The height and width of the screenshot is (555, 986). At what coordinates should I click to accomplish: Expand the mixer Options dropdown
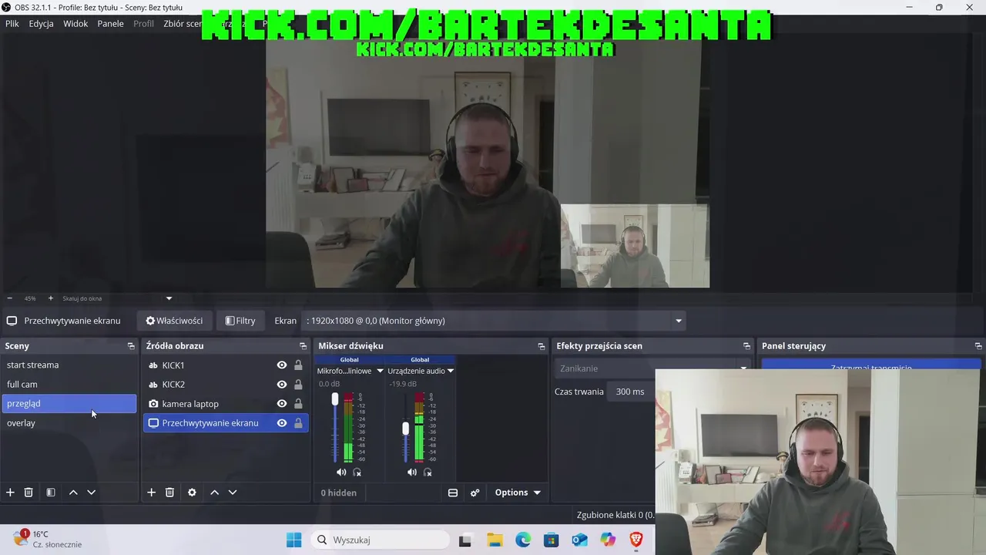(x=518, y=493)
